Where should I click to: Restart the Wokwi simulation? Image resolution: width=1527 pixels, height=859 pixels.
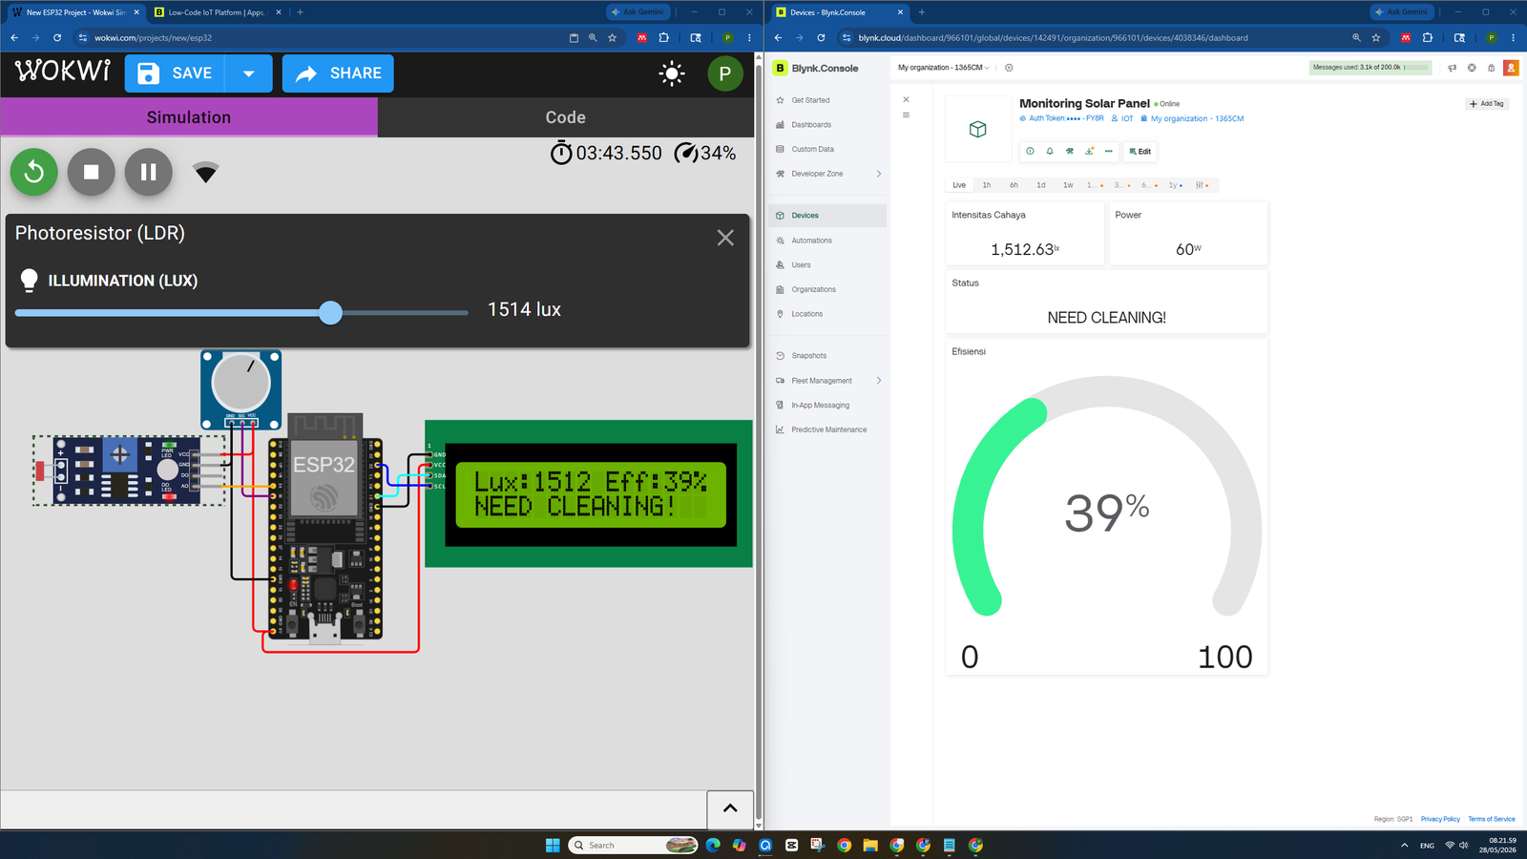point(34,172)
